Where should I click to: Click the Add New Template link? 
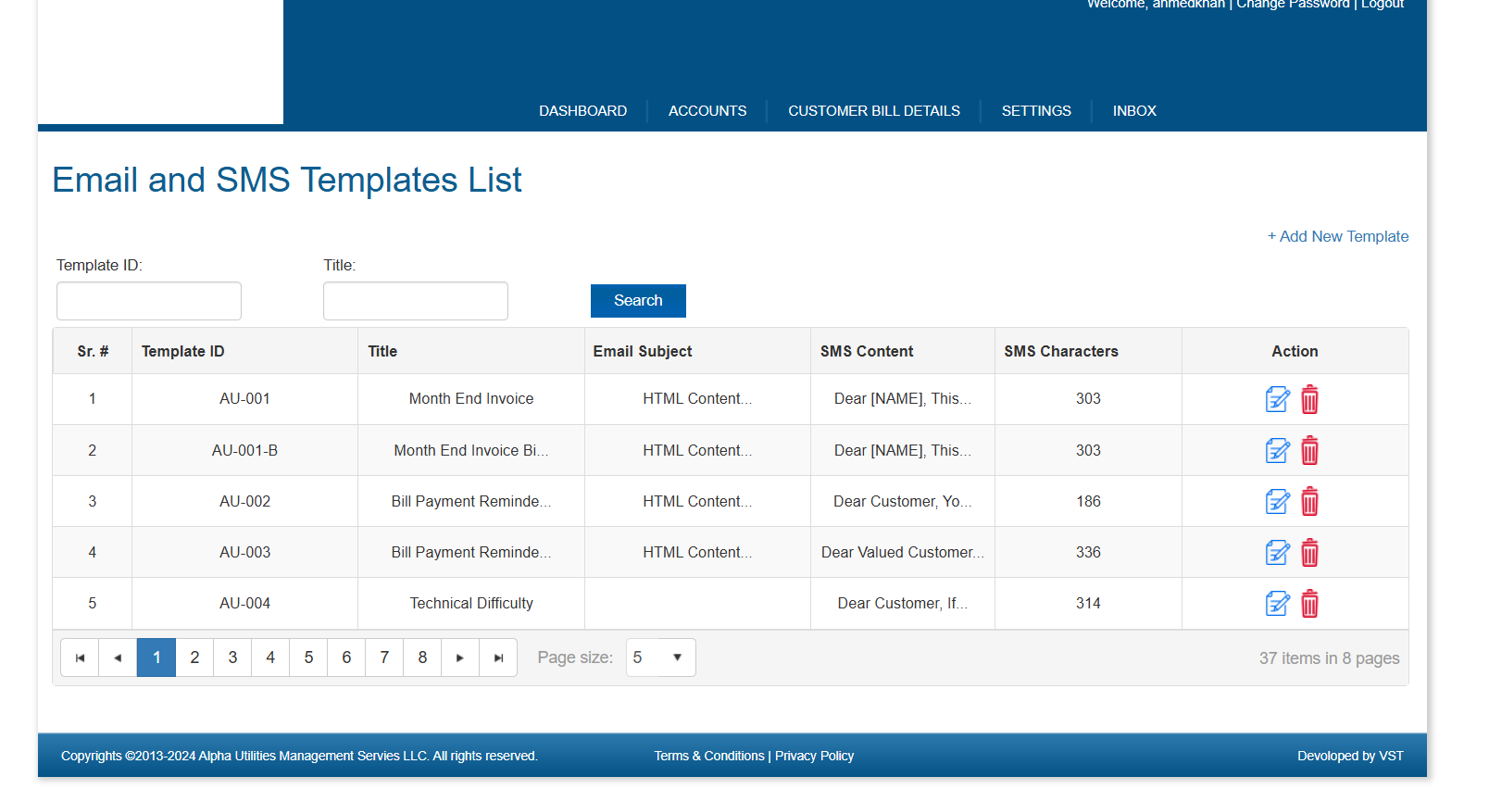[x=1337, y=237]
